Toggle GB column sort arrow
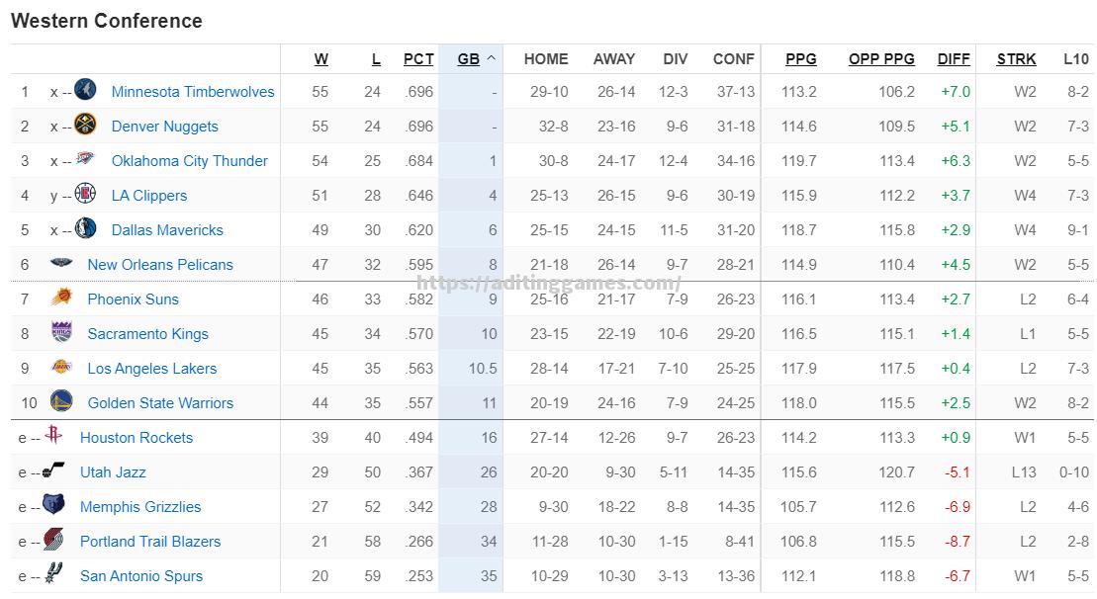Viewport: 1097px width, 599px height. [x=492, y=58]
